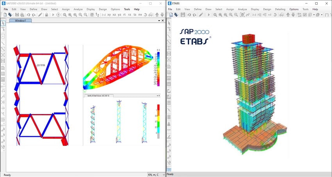Click Undo arrow in SAP2000 toolbar
The width and height of the screenshot is (332, 177).
(29, 15)
